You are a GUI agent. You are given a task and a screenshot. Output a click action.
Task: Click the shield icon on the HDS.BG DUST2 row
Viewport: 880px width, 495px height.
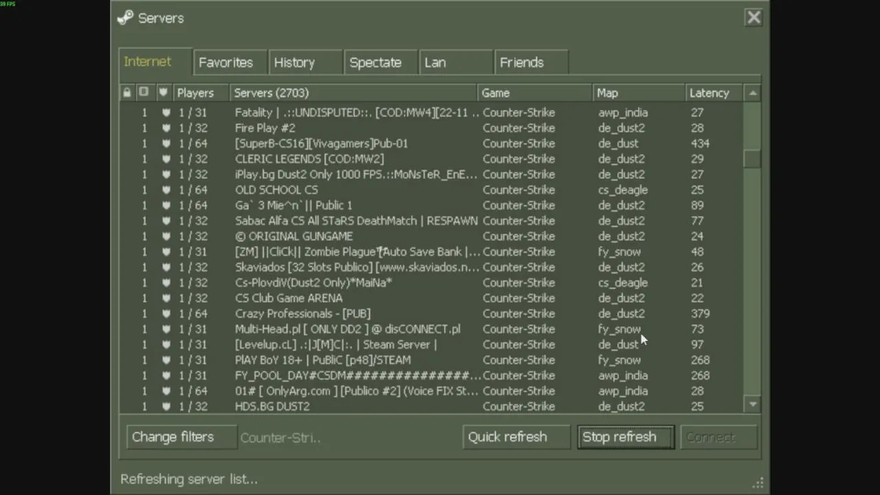tap(166, 406)
